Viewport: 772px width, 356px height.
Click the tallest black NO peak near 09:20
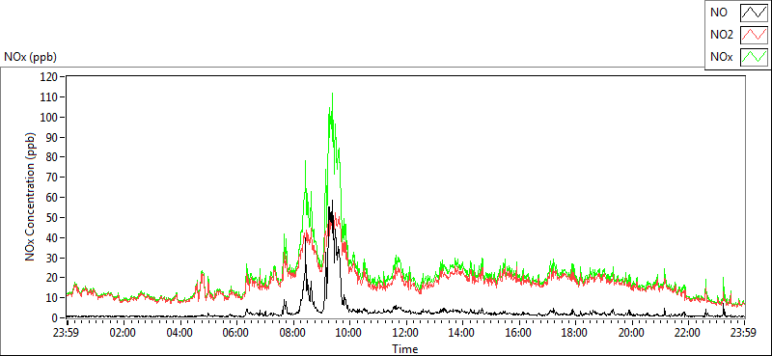point(332,202)
